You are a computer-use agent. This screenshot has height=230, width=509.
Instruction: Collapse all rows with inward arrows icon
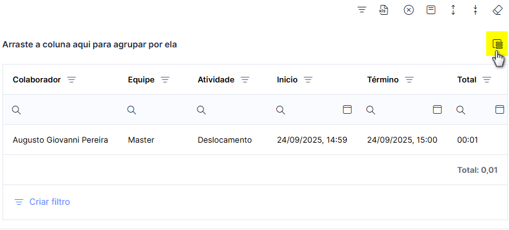coord(475,10)
